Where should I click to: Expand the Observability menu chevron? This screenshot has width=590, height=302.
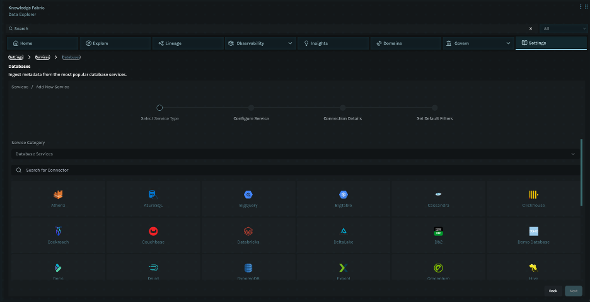pyautogui.click(x=290, y=43)
